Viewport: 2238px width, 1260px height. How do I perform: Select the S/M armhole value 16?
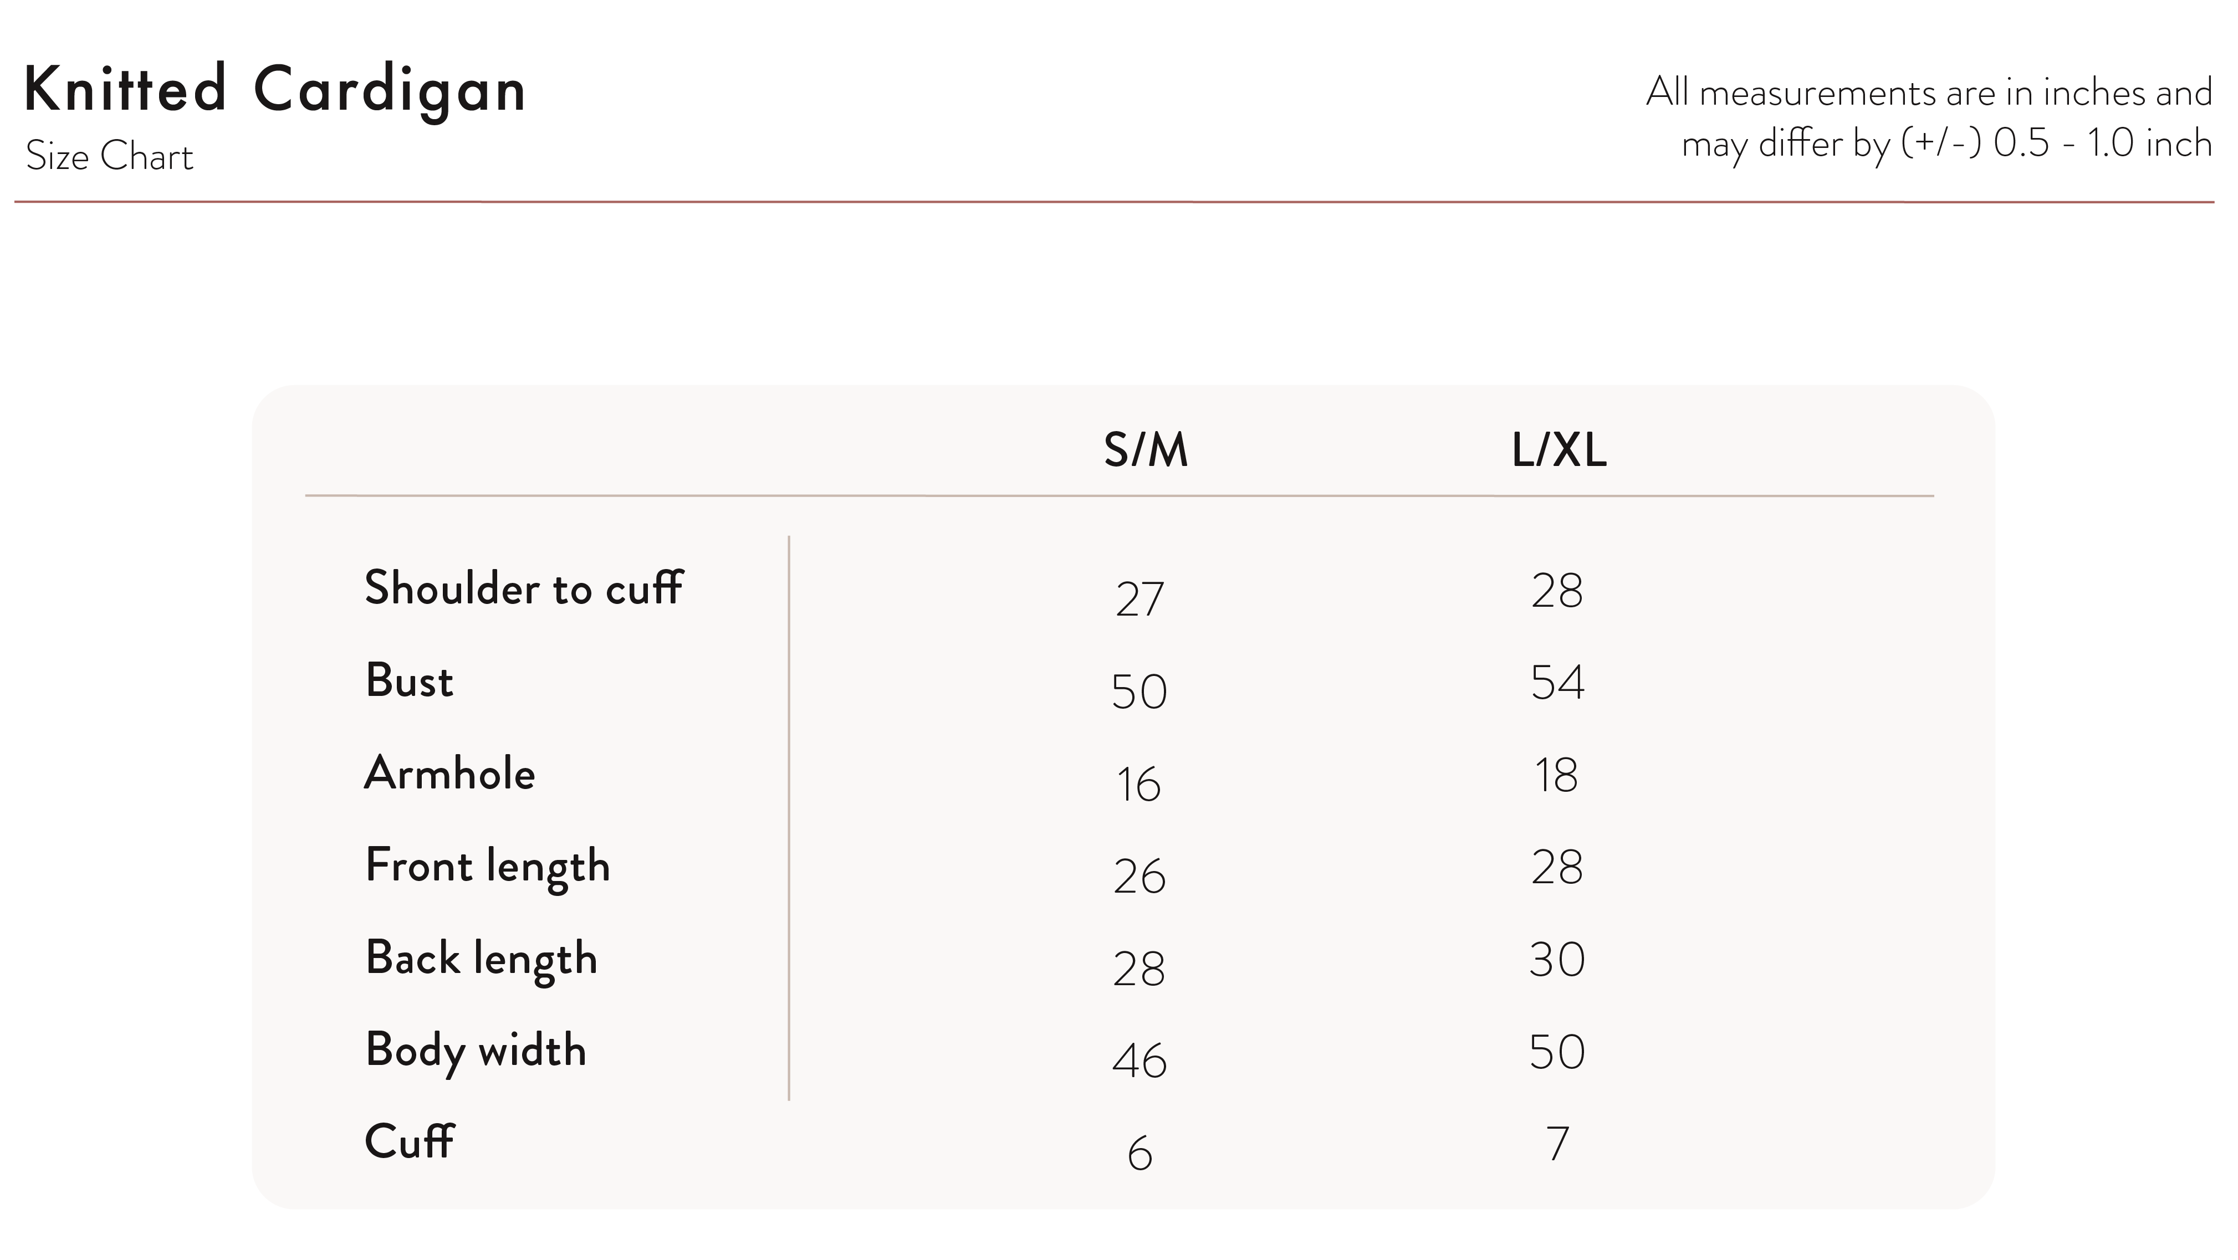(x=1139, y=784)
